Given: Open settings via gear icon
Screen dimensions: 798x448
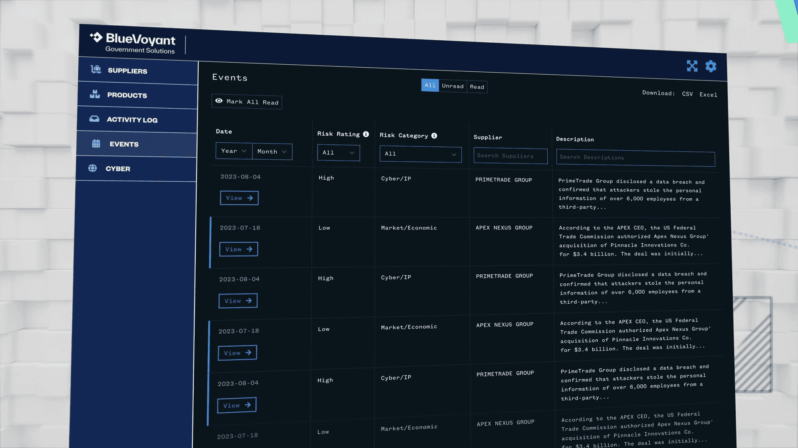Looking at the screenshot, I should pos(711,66).
